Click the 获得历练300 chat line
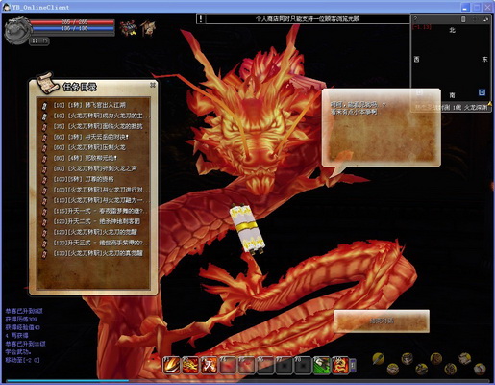 click(x=21, y=320)
